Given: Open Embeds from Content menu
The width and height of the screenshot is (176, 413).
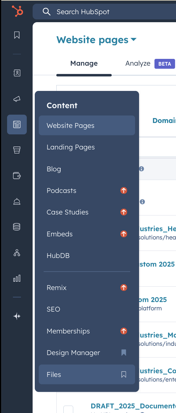Looking at the screenshot, I should pyautogui.click(x=87, y=234).
